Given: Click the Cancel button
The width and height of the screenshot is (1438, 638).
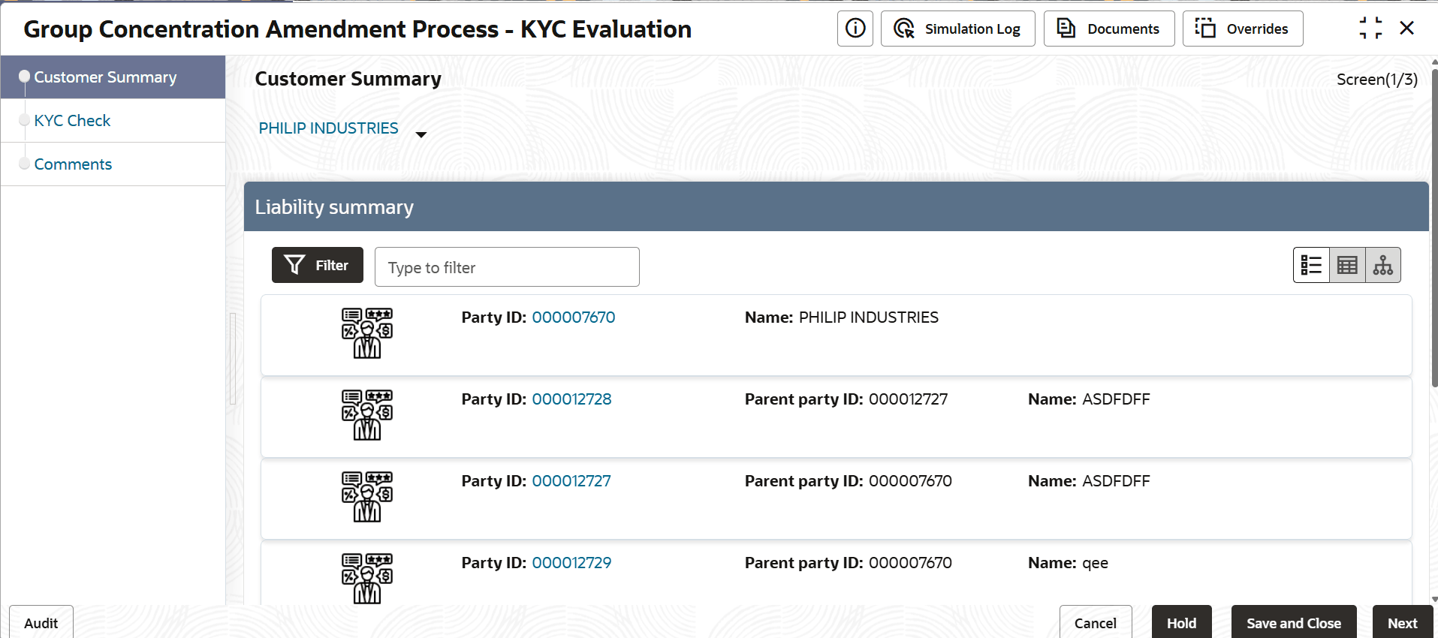Looking at the screenshot, I should point(1096,623).
